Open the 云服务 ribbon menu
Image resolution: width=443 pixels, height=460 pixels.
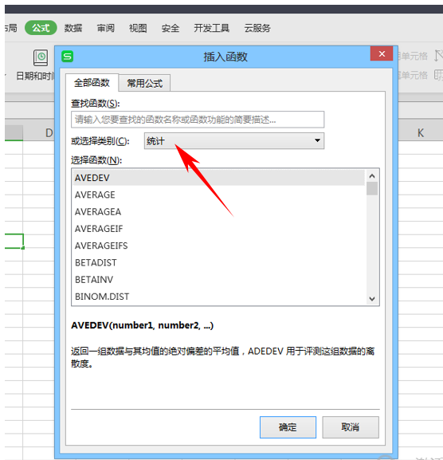[x=257, y=28]
